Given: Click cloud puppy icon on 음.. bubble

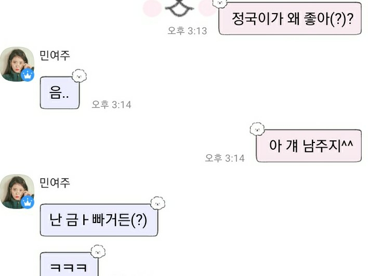Looking at the screenshot, I should (x=80, y=76).
